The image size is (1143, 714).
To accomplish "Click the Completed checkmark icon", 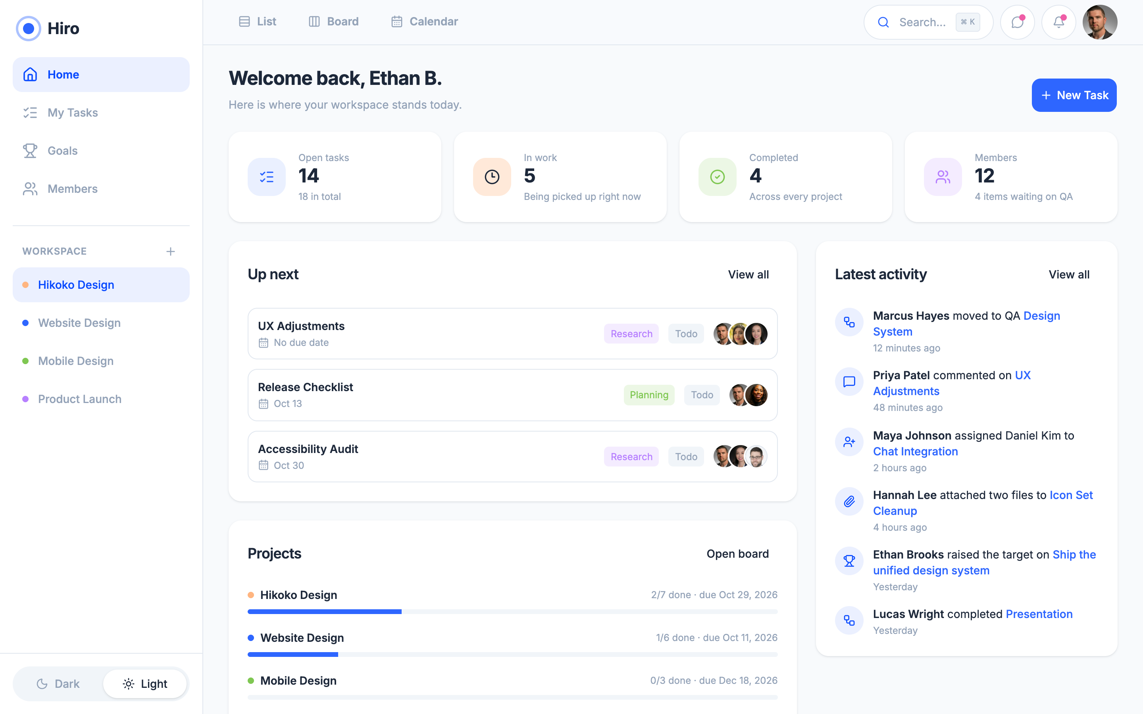I will point(718,177).
